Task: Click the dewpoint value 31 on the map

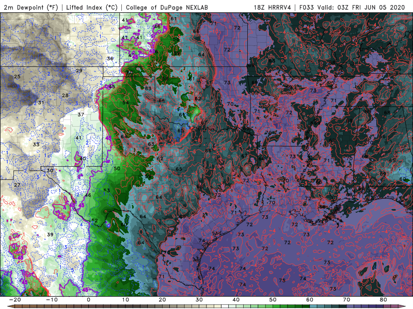Action: 41,102
